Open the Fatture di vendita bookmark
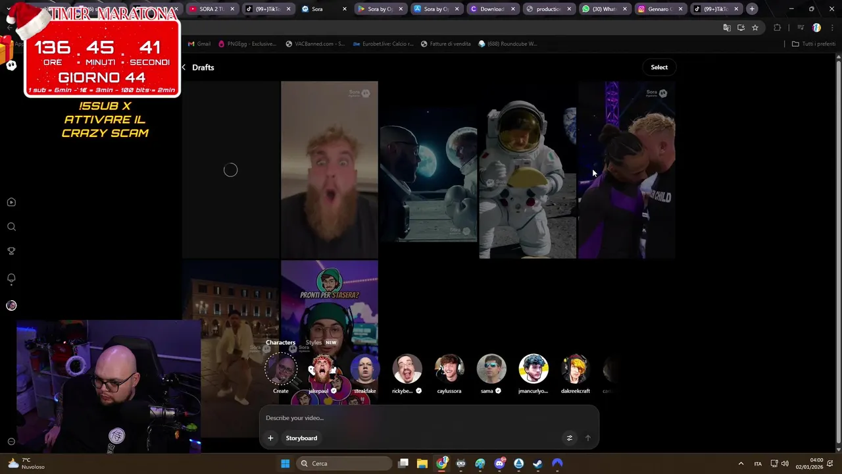 pos(446,44)
